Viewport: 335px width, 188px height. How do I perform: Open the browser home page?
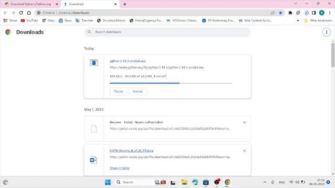pyautogui.click(x=29, y=13)
